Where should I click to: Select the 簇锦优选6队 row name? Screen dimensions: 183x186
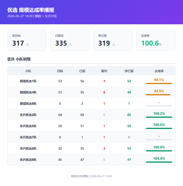[28, 103]
